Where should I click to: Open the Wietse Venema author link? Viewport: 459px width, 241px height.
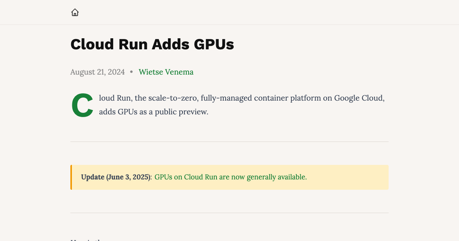coord(166,72)
